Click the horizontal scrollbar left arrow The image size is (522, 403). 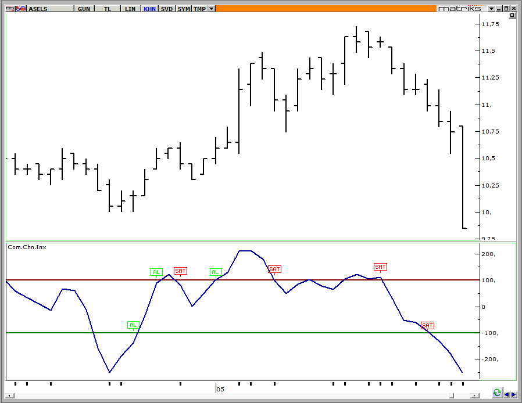10,395
